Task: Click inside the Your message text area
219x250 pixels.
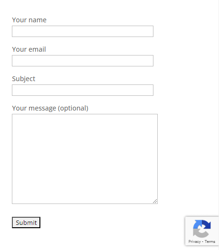Action: tap(85, 159)
